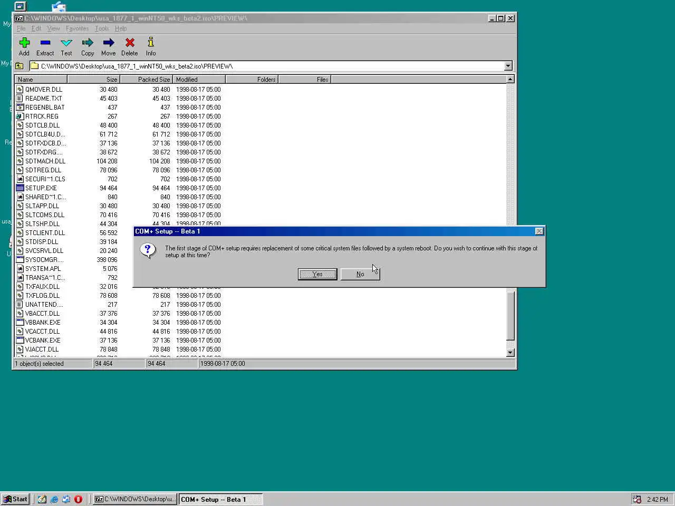
Task: Open the Tools menu
Action: click(102, 28)
